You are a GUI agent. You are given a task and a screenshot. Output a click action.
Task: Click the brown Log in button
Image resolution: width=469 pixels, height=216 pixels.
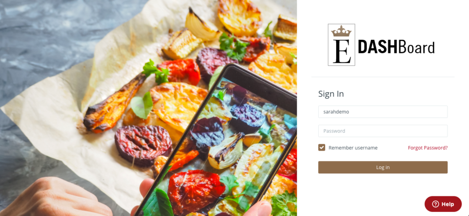pos(383,168)
